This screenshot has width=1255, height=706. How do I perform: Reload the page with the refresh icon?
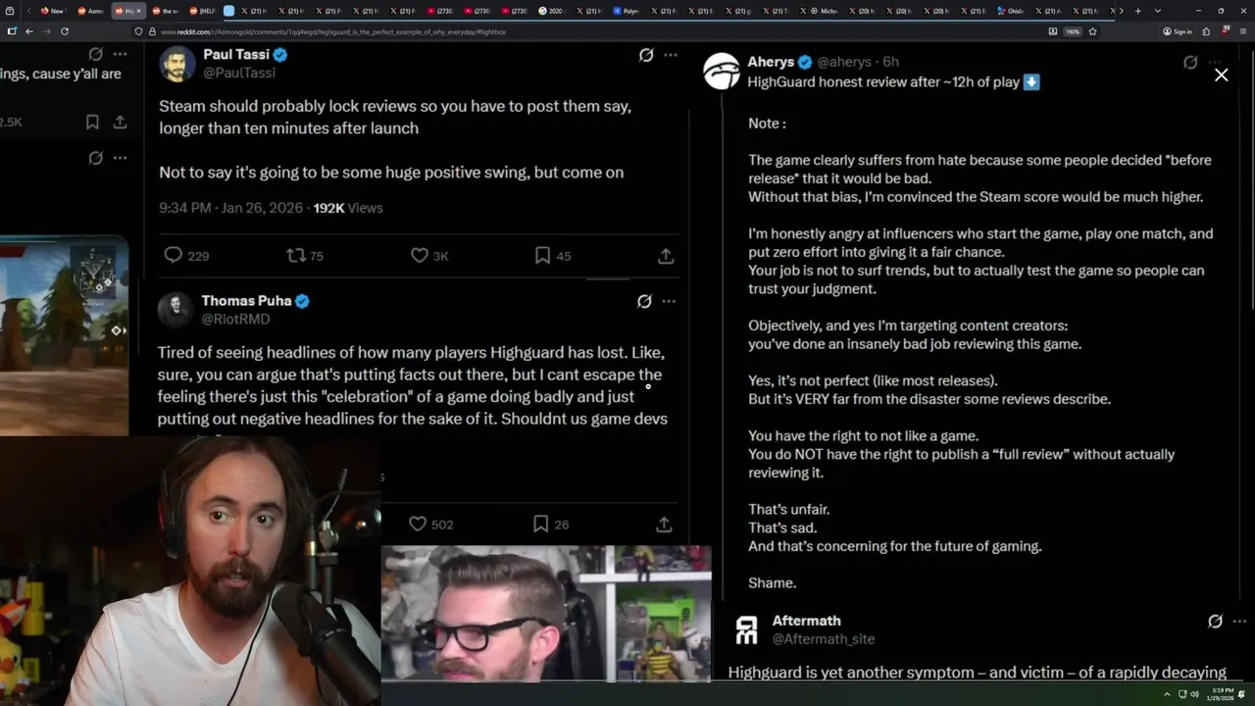[65, 31]
